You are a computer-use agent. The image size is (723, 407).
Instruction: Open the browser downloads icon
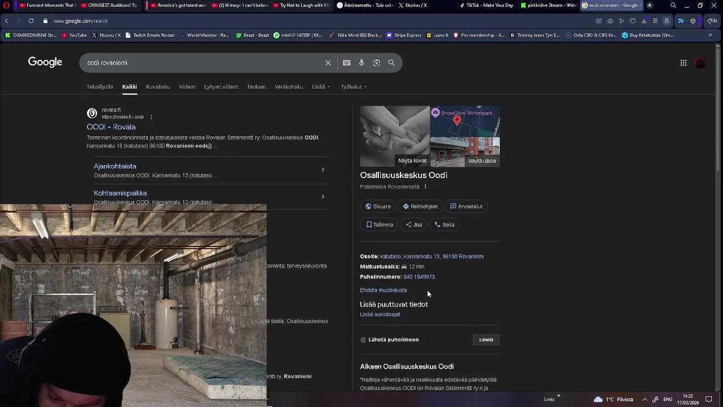(644, 21)
